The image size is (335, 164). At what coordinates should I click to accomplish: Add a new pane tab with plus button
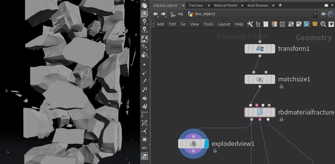point(280,5)
